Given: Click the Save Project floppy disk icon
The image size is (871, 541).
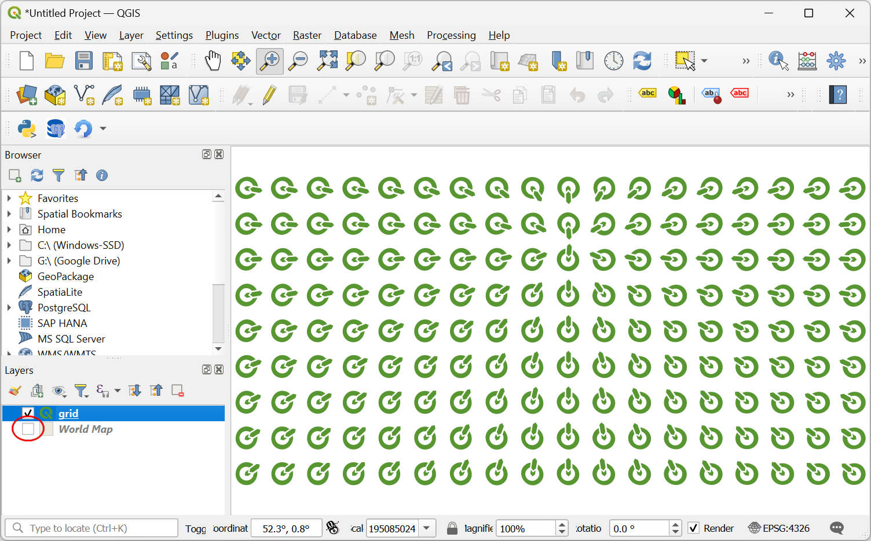Looking at the screenshot, I should pos(83,61).
